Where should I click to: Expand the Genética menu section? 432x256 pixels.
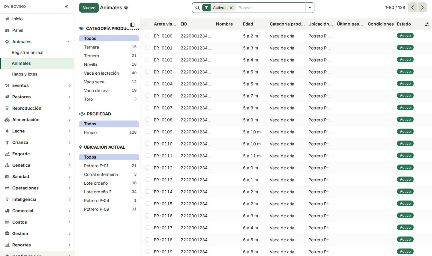pos(37,165)
